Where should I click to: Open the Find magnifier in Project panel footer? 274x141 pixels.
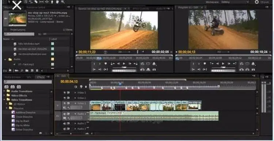pos(22,70)
